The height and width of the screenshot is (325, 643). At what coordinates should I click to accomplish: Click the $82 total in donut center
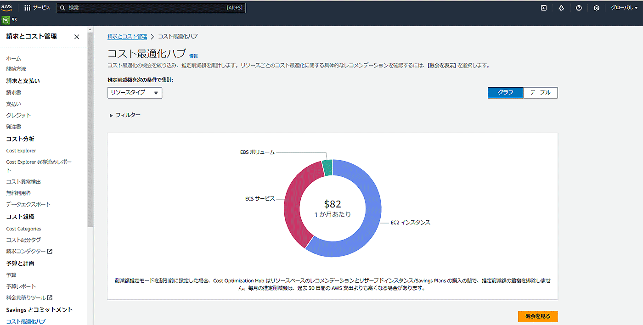point(333,204)
